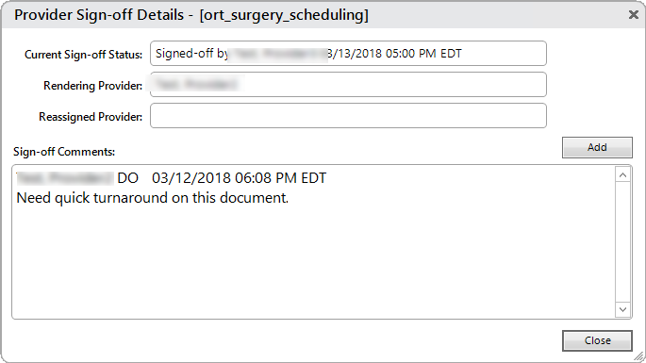Click the DO credential in the comment header
Image resolution: width=646 pixels, height=363 pixels.
click(x=127, y=178)
